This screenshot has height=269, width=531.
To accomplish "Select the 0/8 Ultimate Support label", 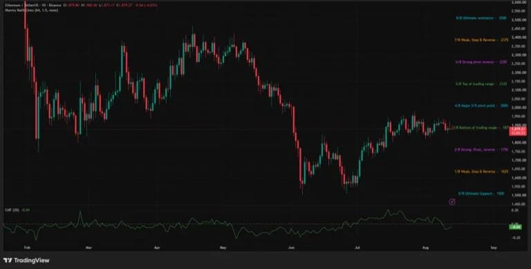I will pos(481,194).
